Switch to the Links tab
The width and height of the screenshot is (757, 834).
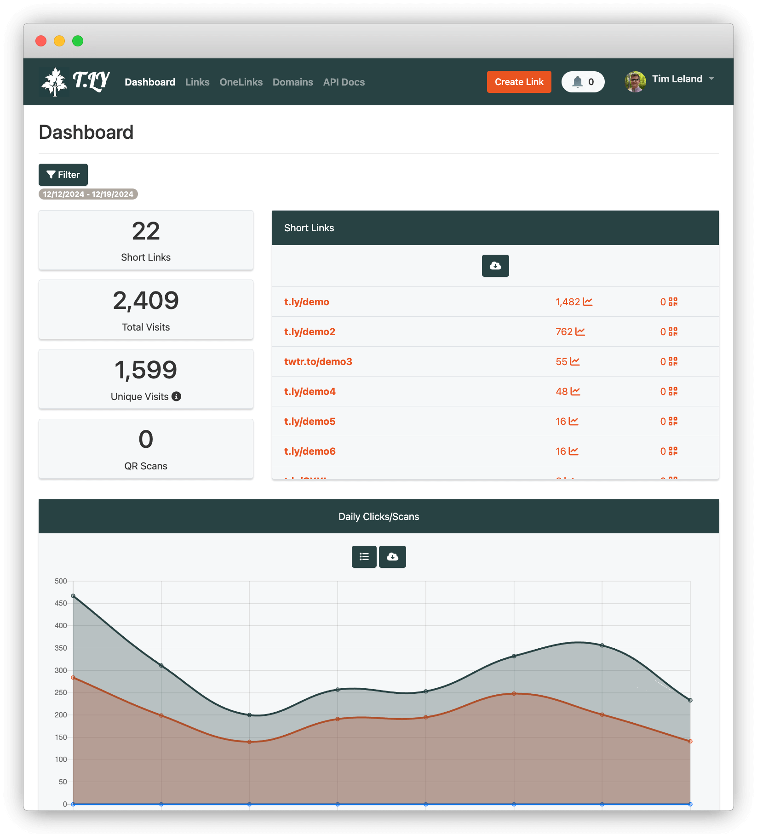(197, 82)
